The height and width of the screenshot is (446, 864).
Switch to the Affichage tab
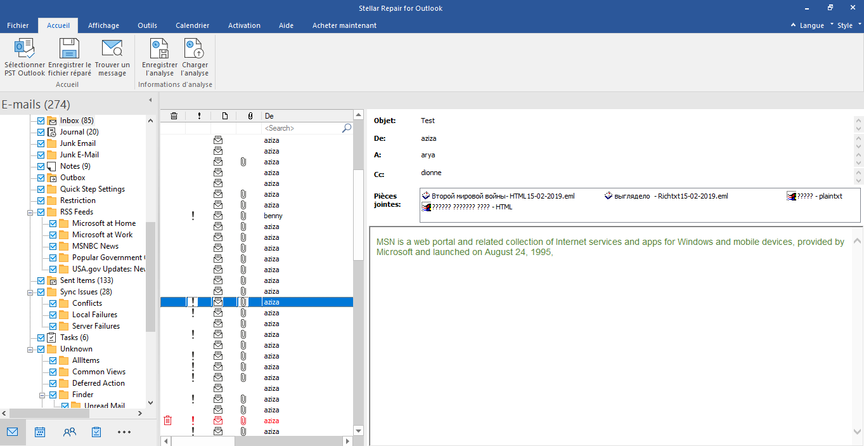tap(103, 25)
